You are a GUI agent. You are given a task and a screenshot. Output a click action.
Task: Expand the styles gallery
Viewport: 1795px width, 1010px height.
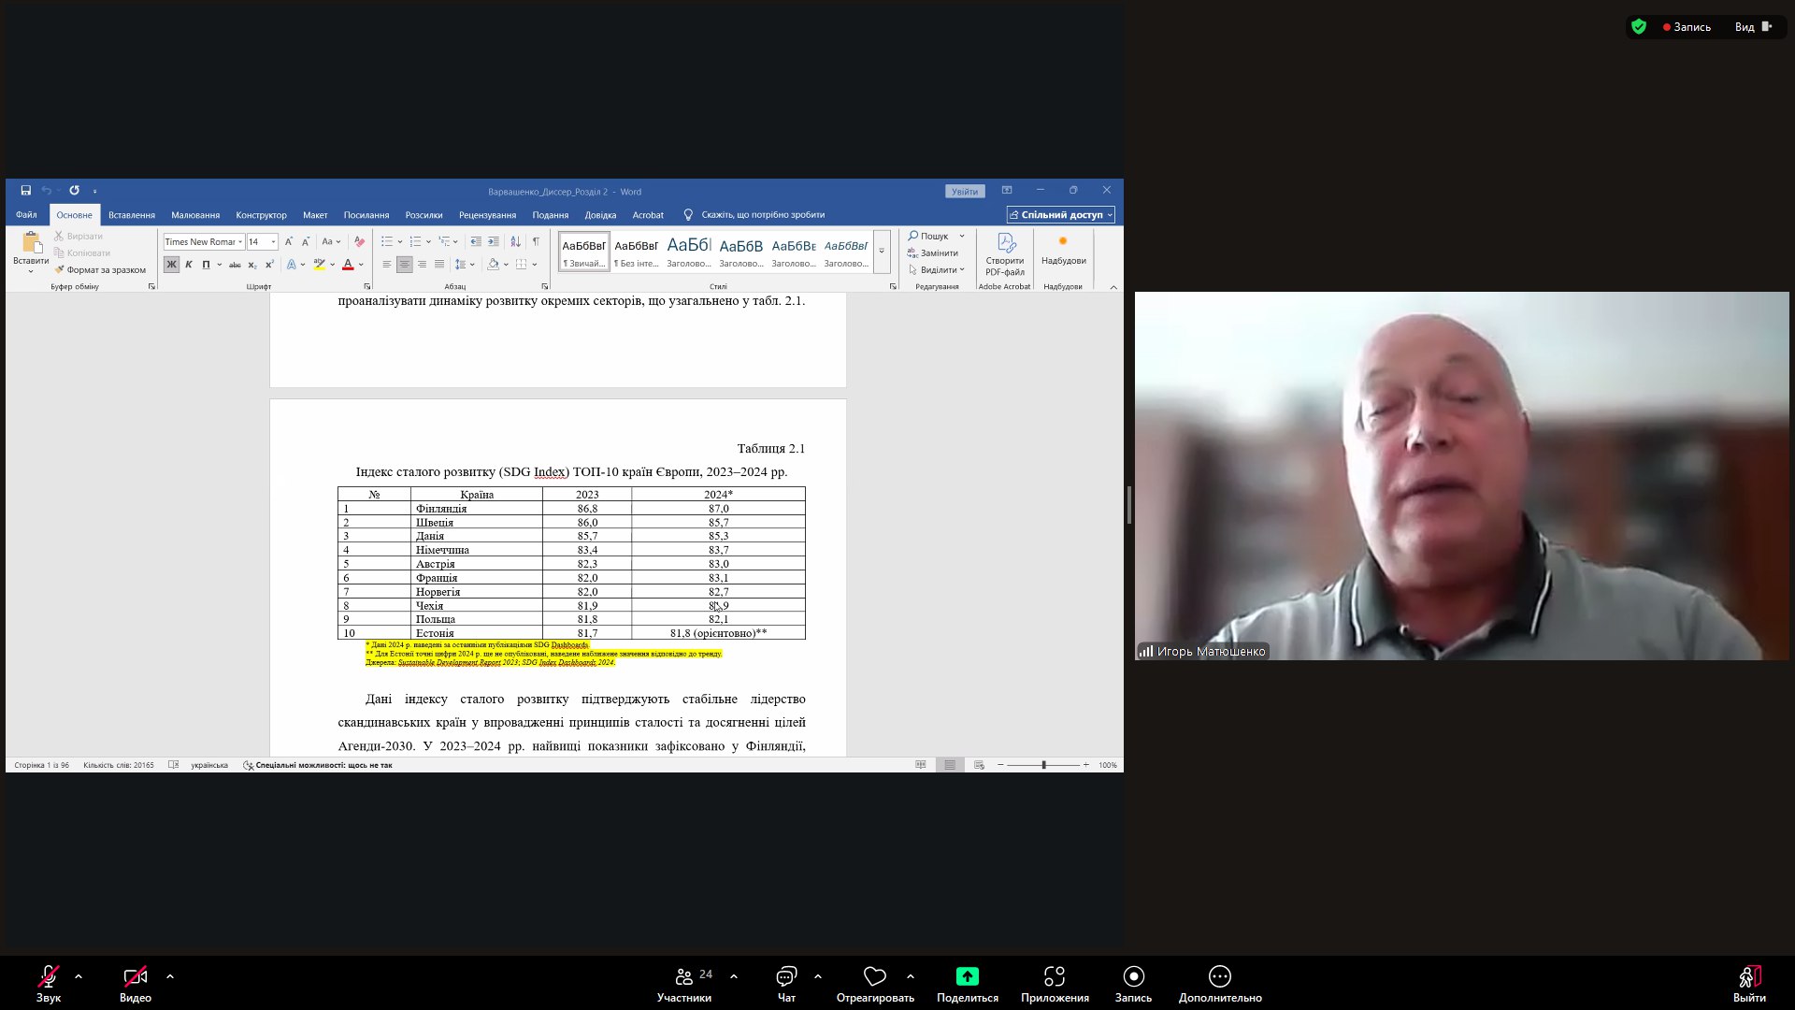882,252
